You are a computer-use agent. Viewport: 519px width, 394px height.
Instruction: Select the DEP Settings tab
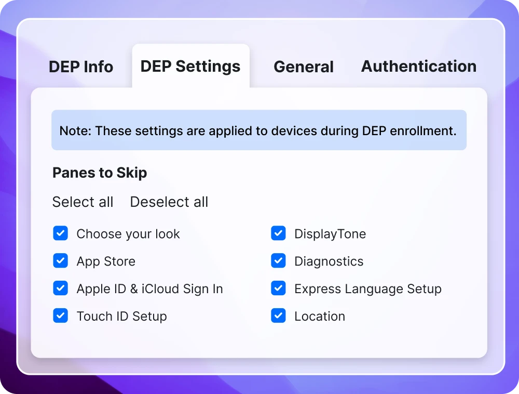(x=190, y=66)
